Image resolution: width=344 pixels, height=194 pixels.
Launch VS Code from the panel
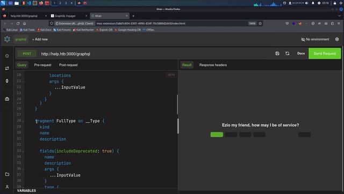click(28, 3)
